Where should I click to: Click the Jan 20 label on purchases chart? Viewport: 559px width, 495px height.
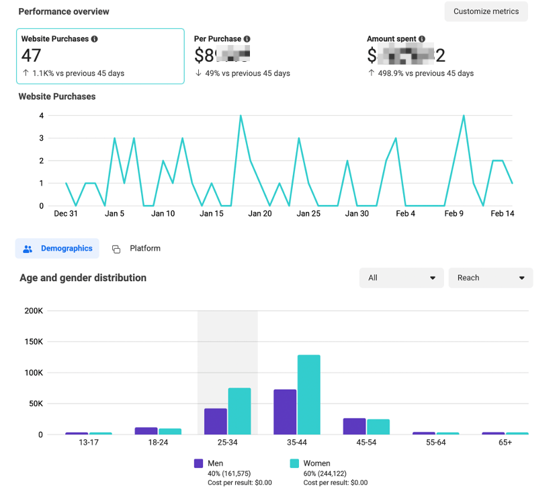click(x=259, y=214)
